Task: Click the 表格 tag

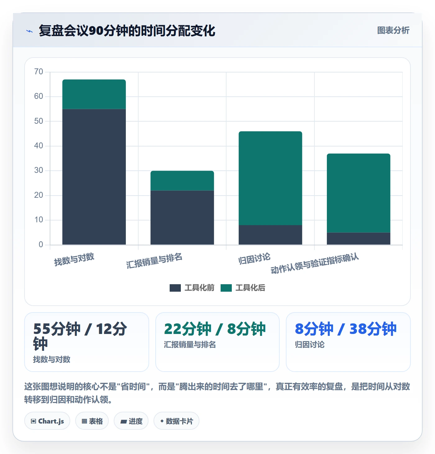Action: click(92, 421)
